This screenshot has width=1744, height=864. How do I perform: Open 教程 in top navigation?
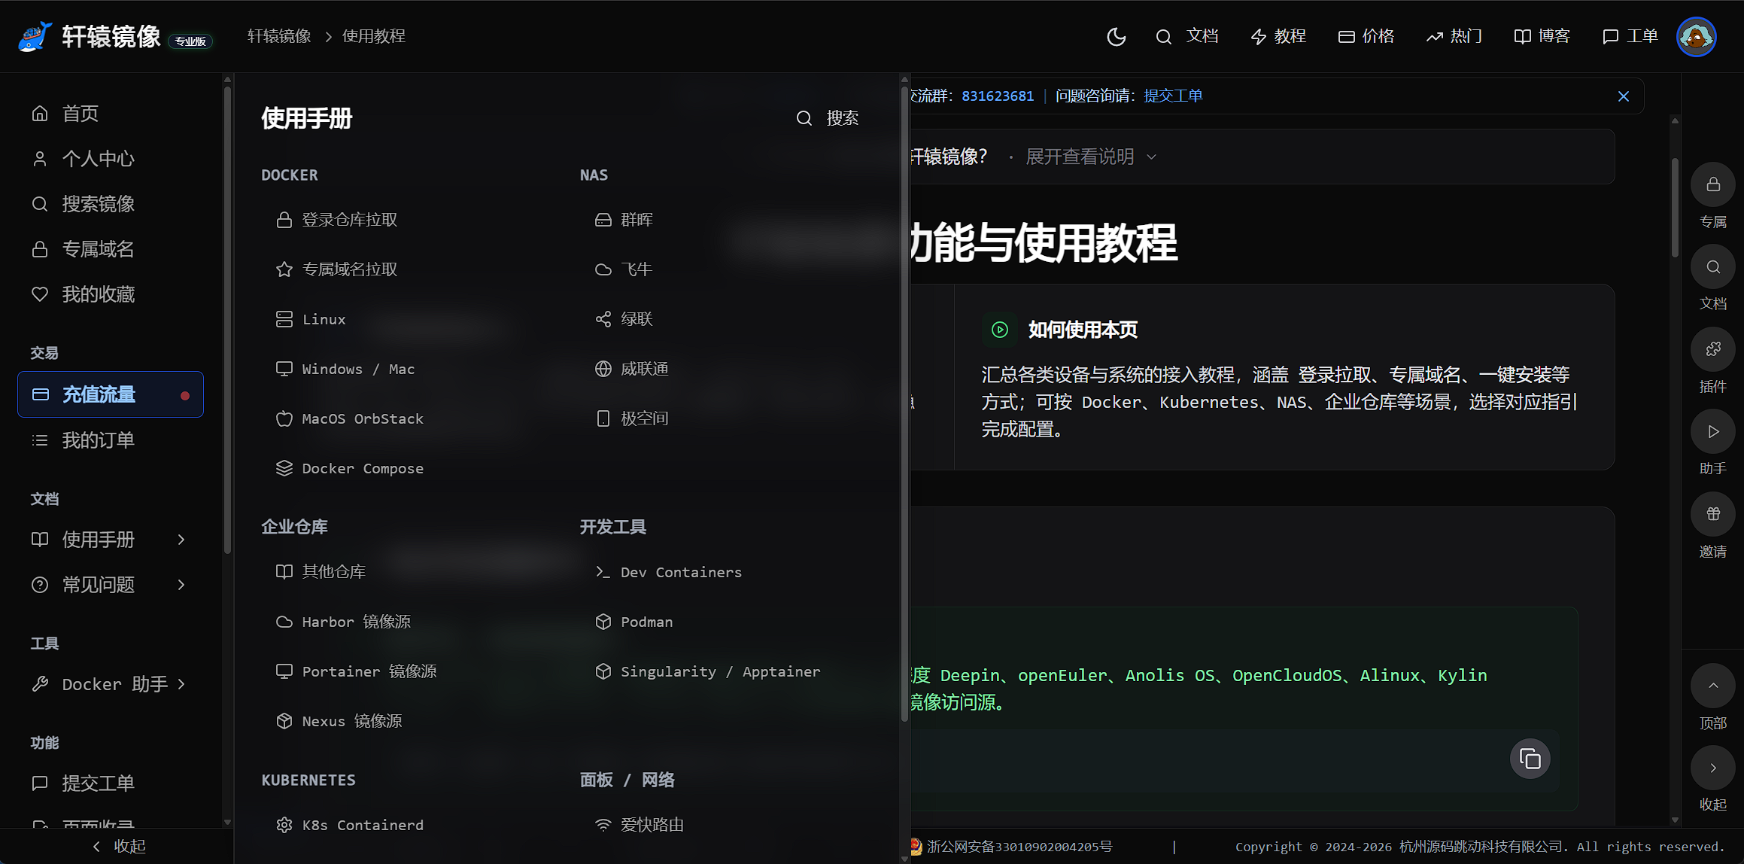pyautogui.click(x=1278, y=36)
